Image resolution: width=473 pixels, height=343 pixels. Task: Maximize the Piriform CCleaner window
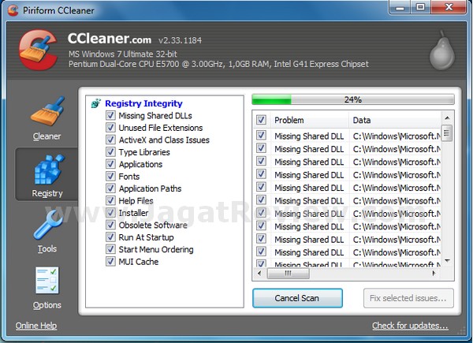click(420, 7)
